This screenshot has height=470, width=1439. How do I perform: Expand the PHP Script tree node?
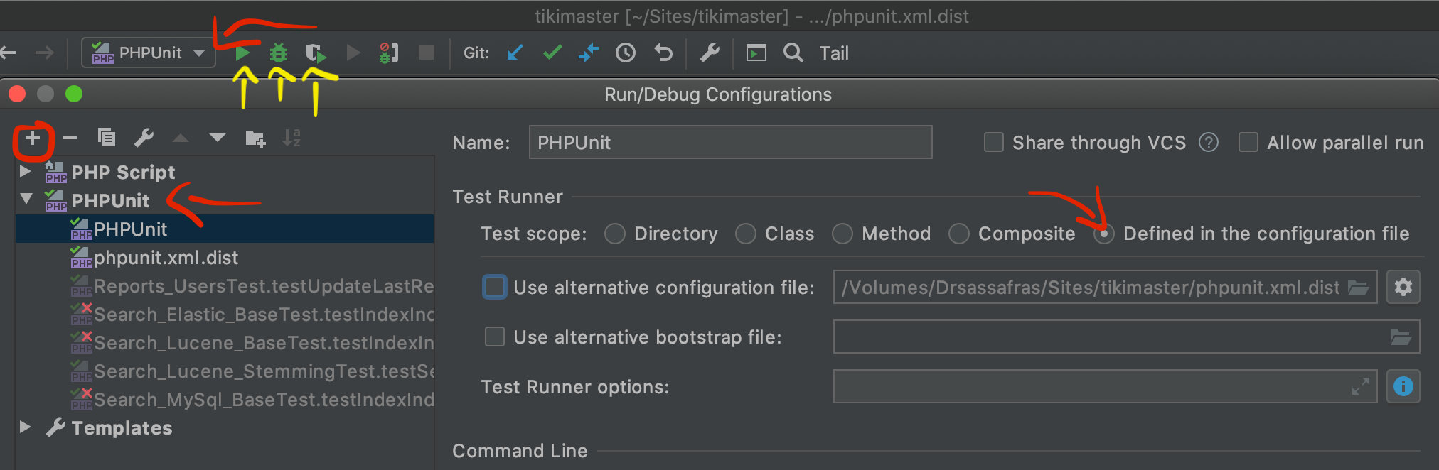(25, 172)
